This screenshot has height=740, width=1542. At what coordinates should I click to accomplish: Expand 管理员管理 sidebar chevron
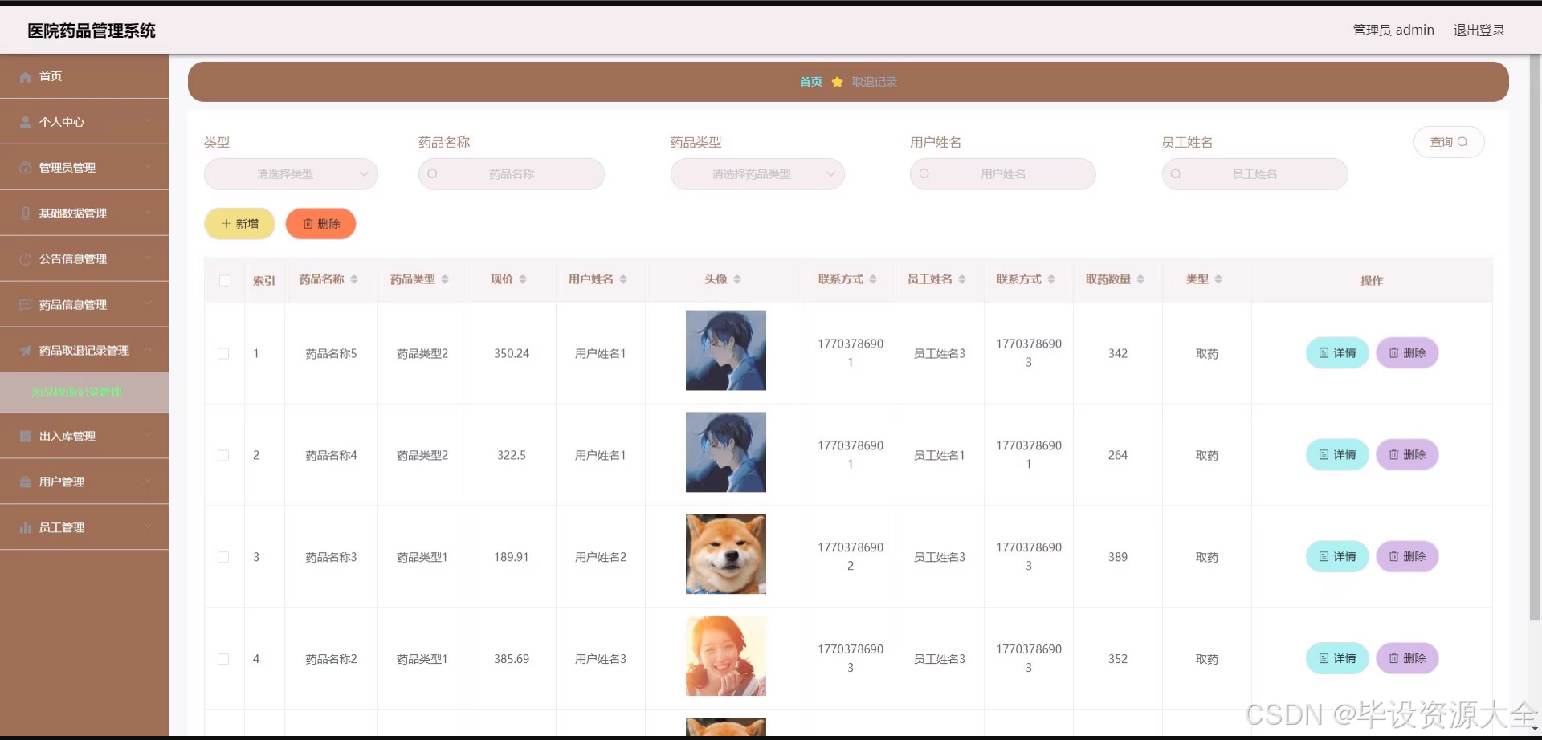148,167
